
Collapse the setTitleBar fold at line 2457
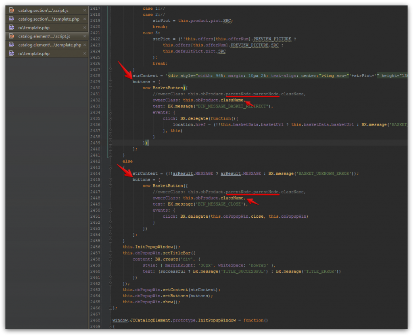pyautogui.click(x=111, y=253)
